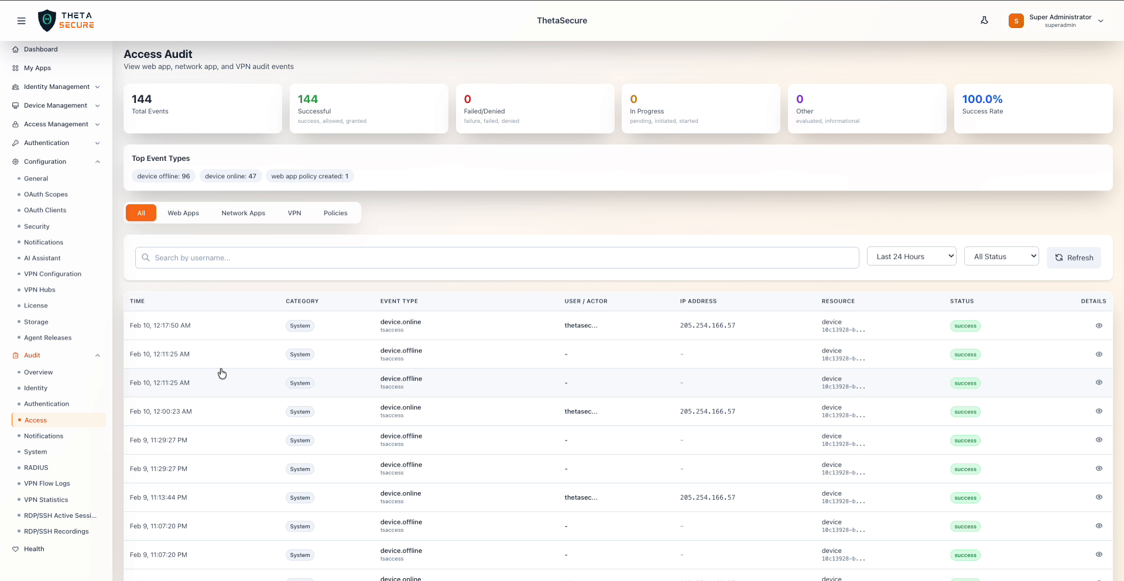Open the notifications bell

click(984, 20)
